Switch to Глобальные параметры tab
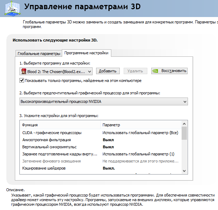The image size is (218, 210). pos(39,54)
